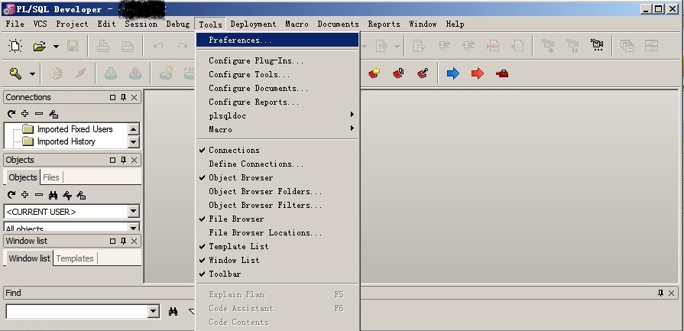
Task: Click the binoculars icon in Find panel
Action: pos(173,311)
